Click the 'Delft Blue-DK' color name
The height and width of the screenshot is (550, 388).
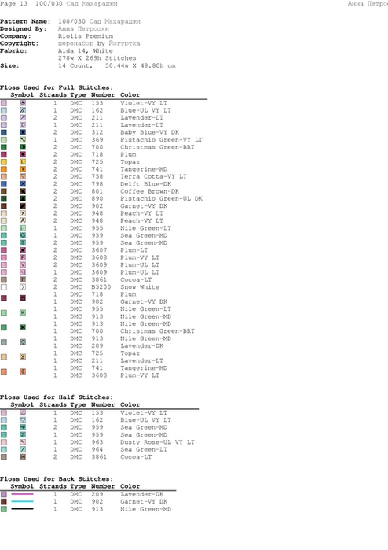point(145,184)
